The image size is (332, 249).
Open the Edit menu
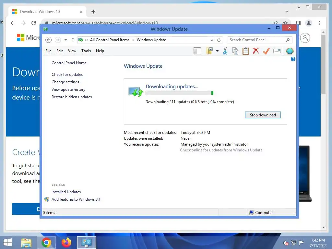pyautogui.click(x=60, y=51)
